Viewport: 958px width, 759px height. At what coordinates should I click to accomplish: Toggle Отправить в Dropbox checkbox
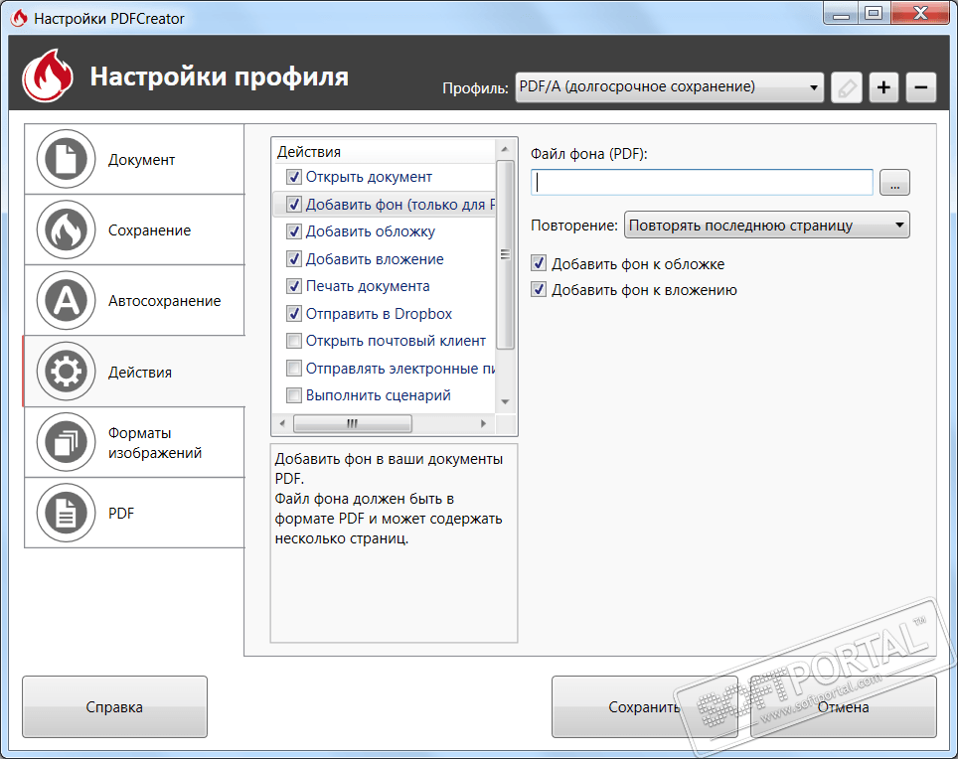(294, 313)
